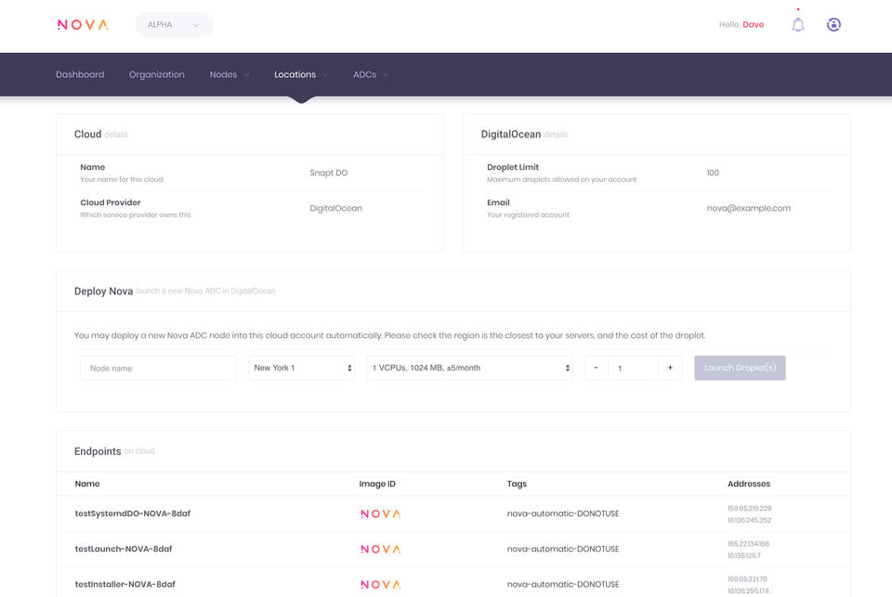The image size is (892, 597).
Task: Open the testSystemdDO-NOVA-8daf endpoint
Action: pyautogui.click(x=133, y=513)
